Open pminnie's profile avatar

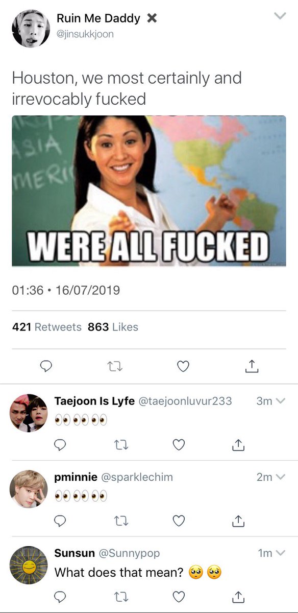[x=29, y=489]
